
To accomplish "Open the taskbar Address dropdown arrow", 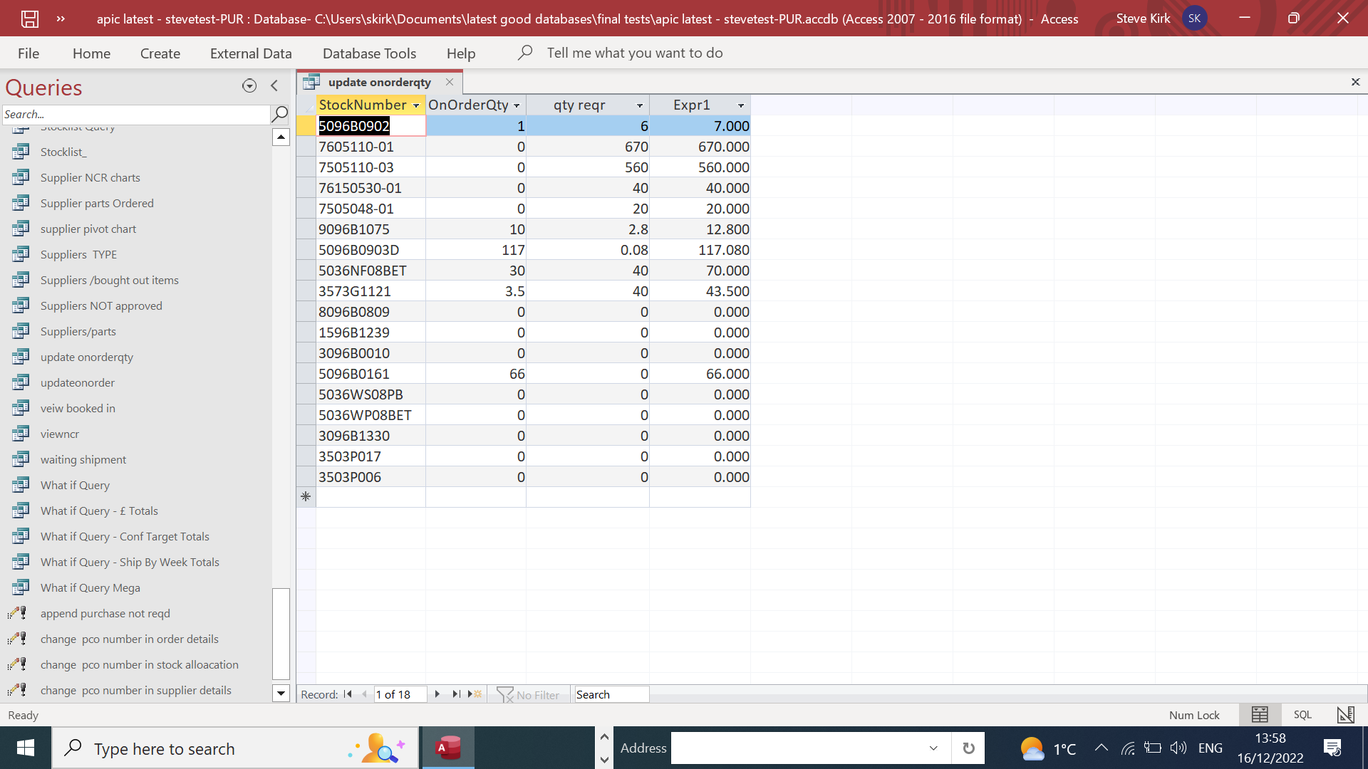I will [x=933, y=748].
